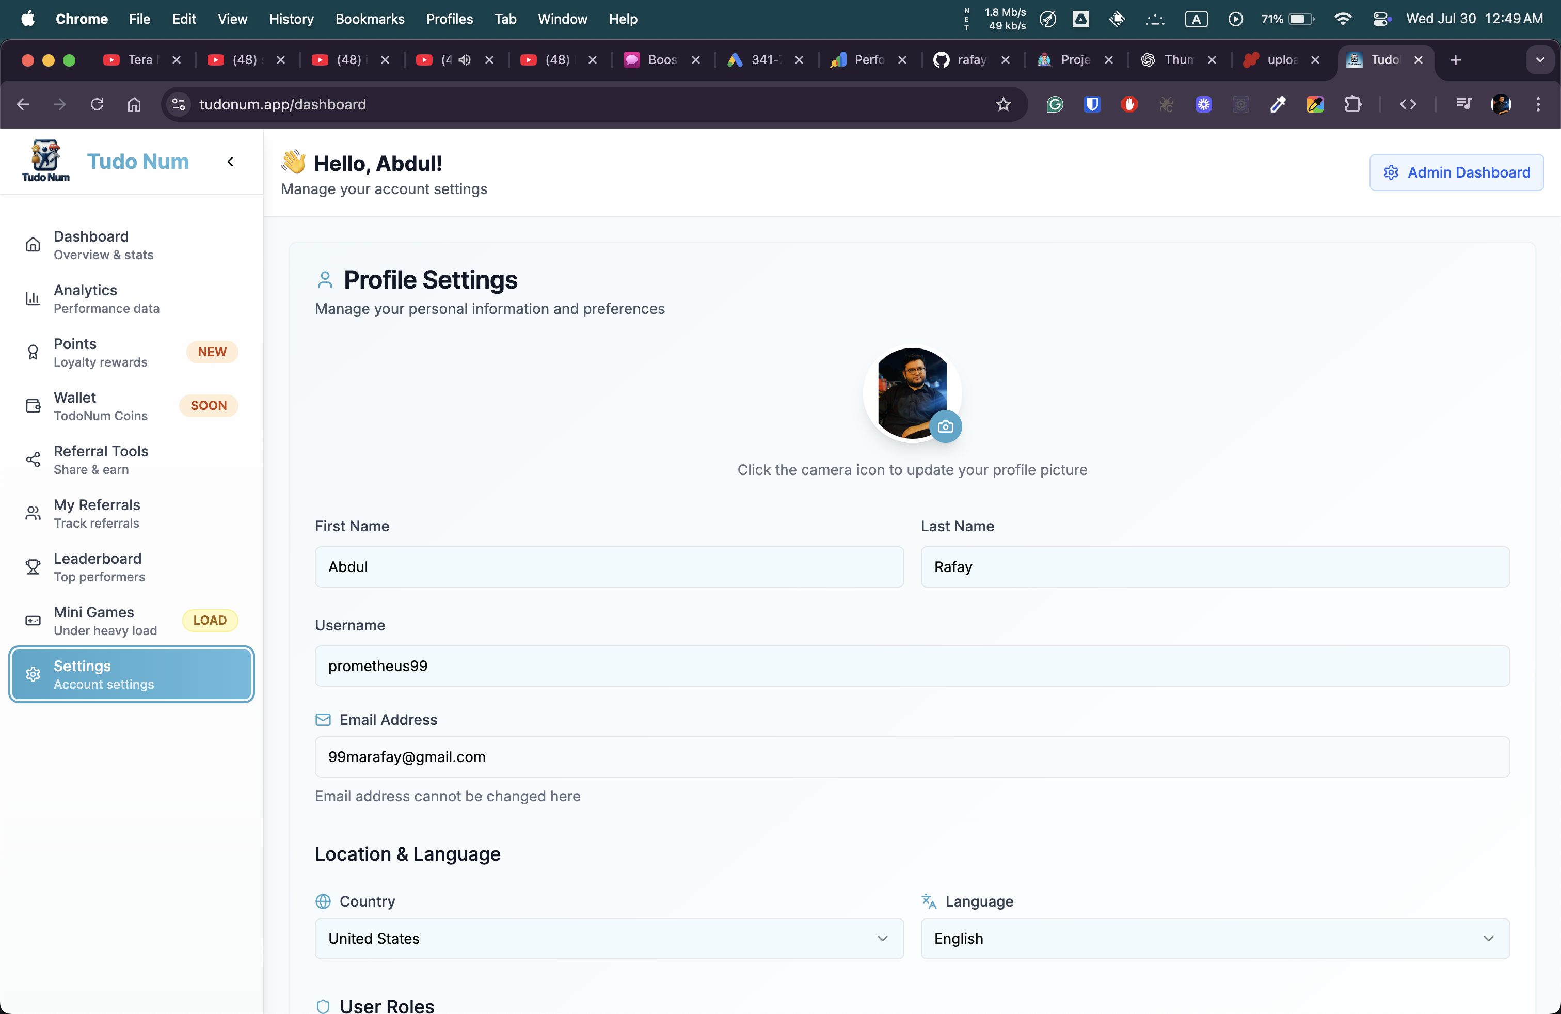Click the SOON badge next to Wallet
1561x1014 pixels.
[209, 406]
